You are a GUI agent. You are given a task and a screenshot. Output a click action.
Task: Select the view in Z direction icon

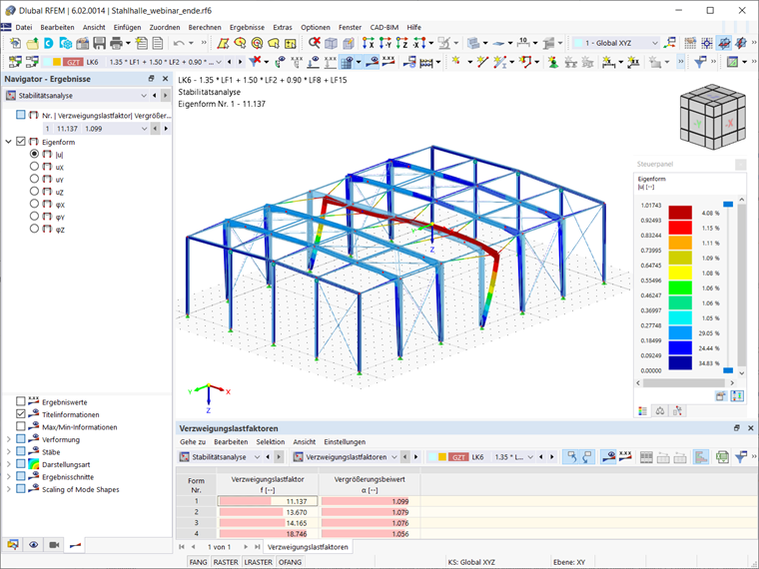[401, 43]
